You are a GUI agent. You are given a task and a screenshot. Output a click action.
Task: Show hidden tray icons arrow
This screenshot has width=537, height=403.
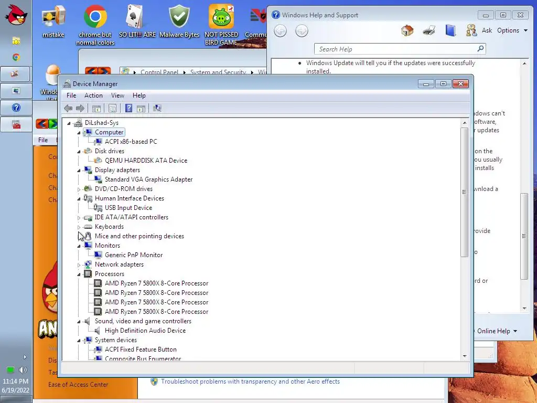coord(25,357)
